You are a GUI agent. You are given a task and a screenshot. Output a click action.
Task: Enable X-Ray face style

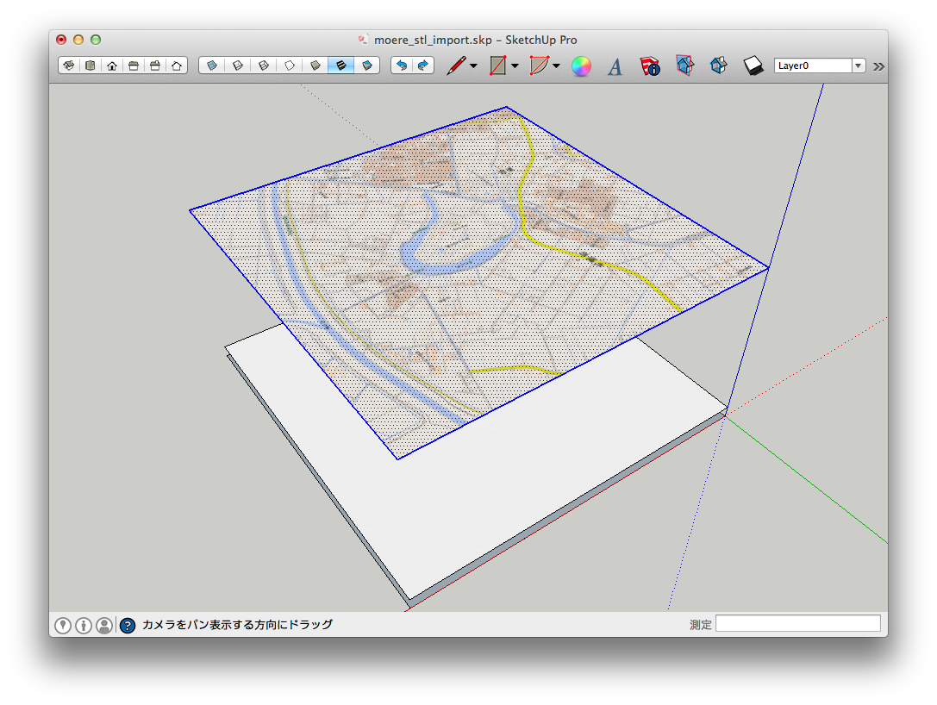tap(211, 66)
